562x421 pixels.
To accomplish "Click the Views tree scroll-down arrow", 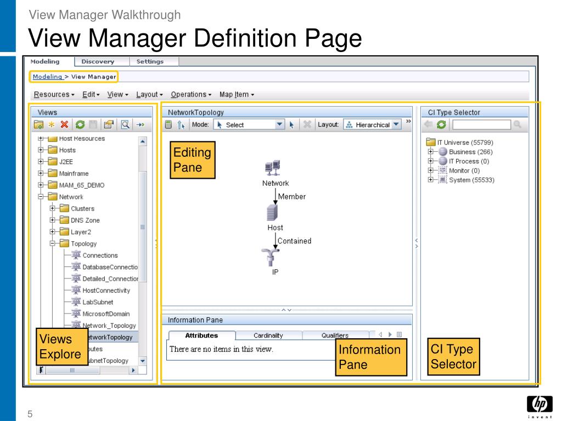I will [143, 361].
